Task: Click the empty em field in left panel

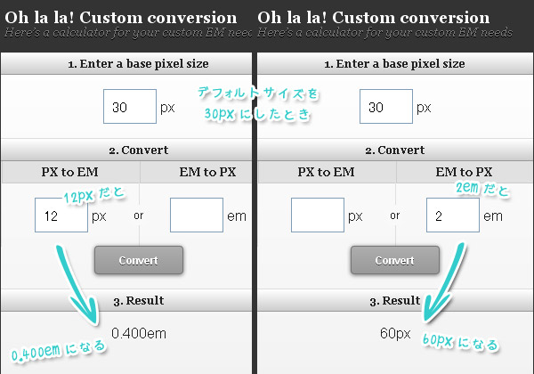Action: pos(197,215)
